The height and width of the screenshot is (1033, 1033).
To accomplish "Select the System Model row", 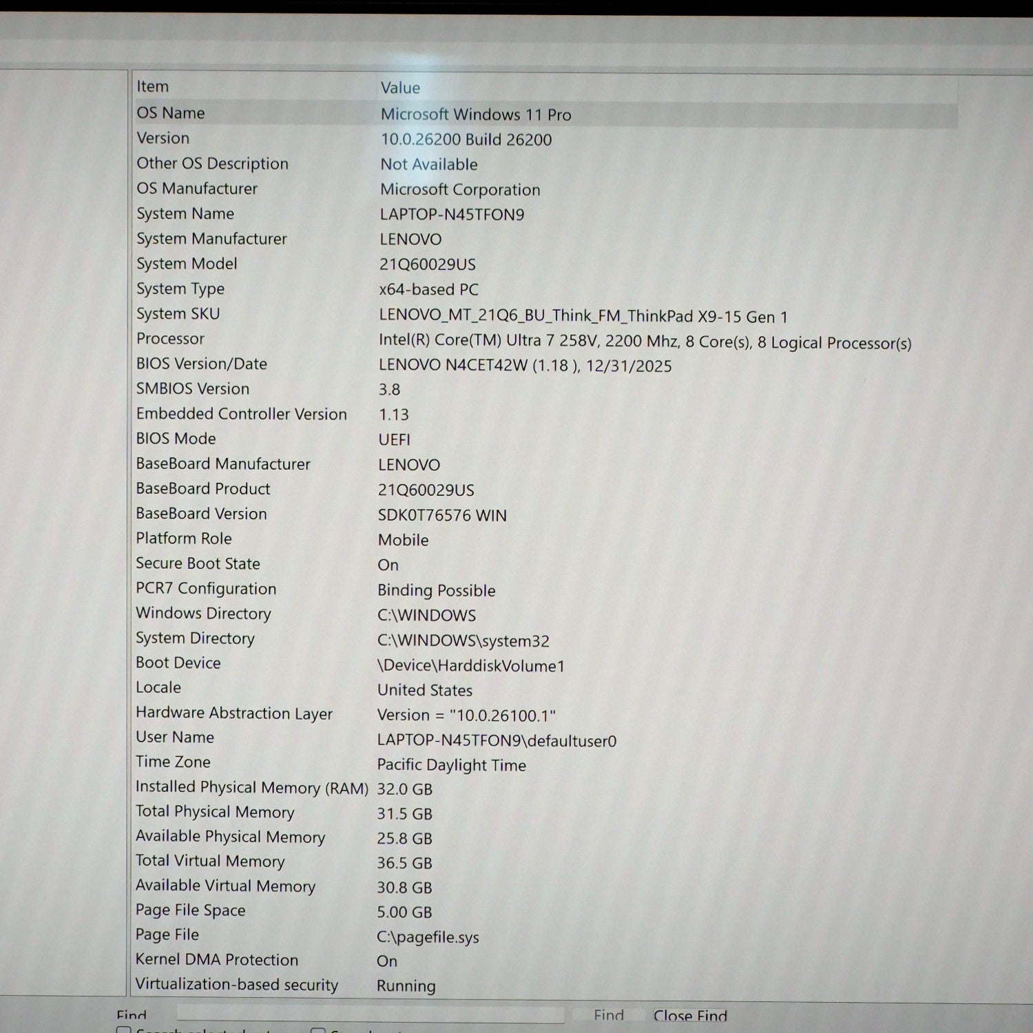I will pyautogui.click(x=187, y=264).
